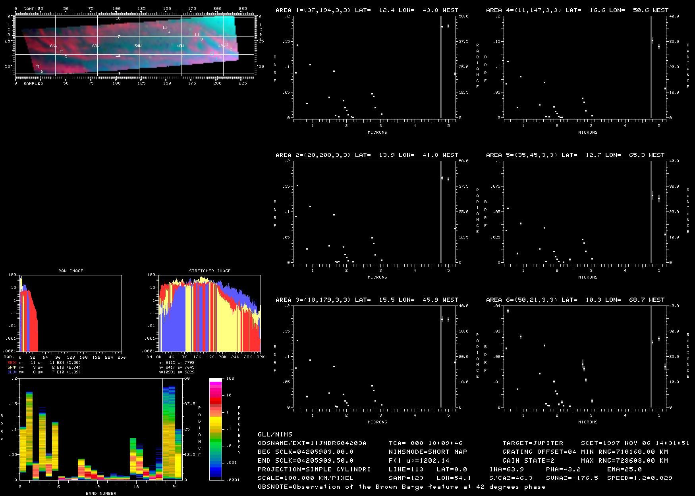Viewport: 695px width, 496px height.
Task: Select the BLU channel legend label
Action: [x=12, y=372]
